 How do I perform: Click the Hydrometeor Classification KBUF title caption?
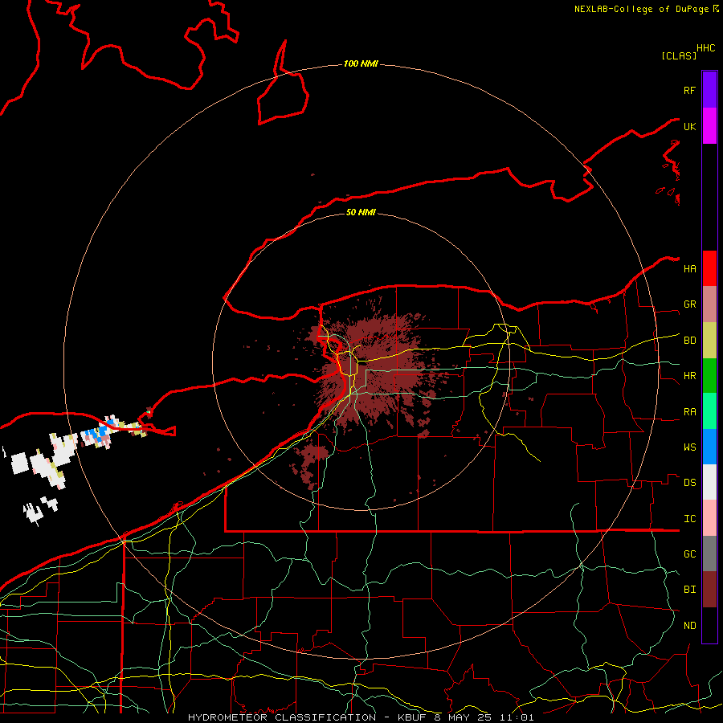coord(361,717)
